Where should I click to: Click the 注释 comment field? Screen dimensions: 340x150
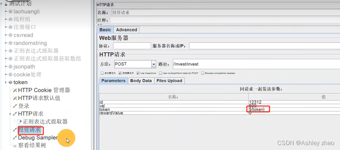click(225, 20)
